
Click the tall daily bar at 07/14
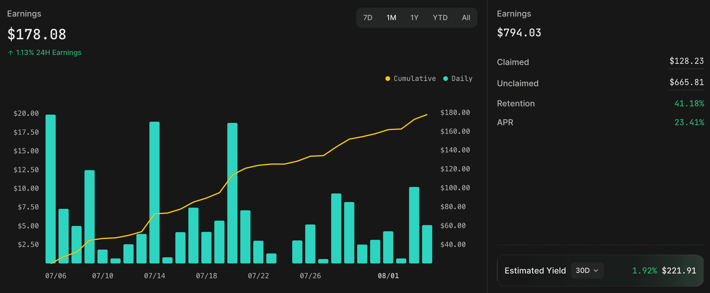coord(155,193)
